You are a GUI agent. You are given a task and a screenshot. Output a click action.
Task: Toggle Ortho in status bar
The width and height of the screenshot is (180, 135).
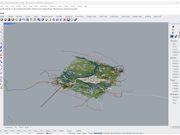pyautogui.click(x=79, y=133)
